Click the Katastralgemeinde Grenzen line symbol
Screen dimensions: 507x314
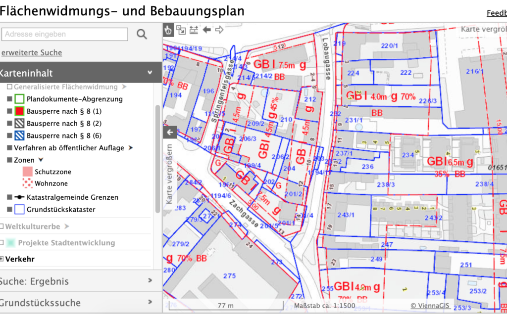[x=19, y=197]
